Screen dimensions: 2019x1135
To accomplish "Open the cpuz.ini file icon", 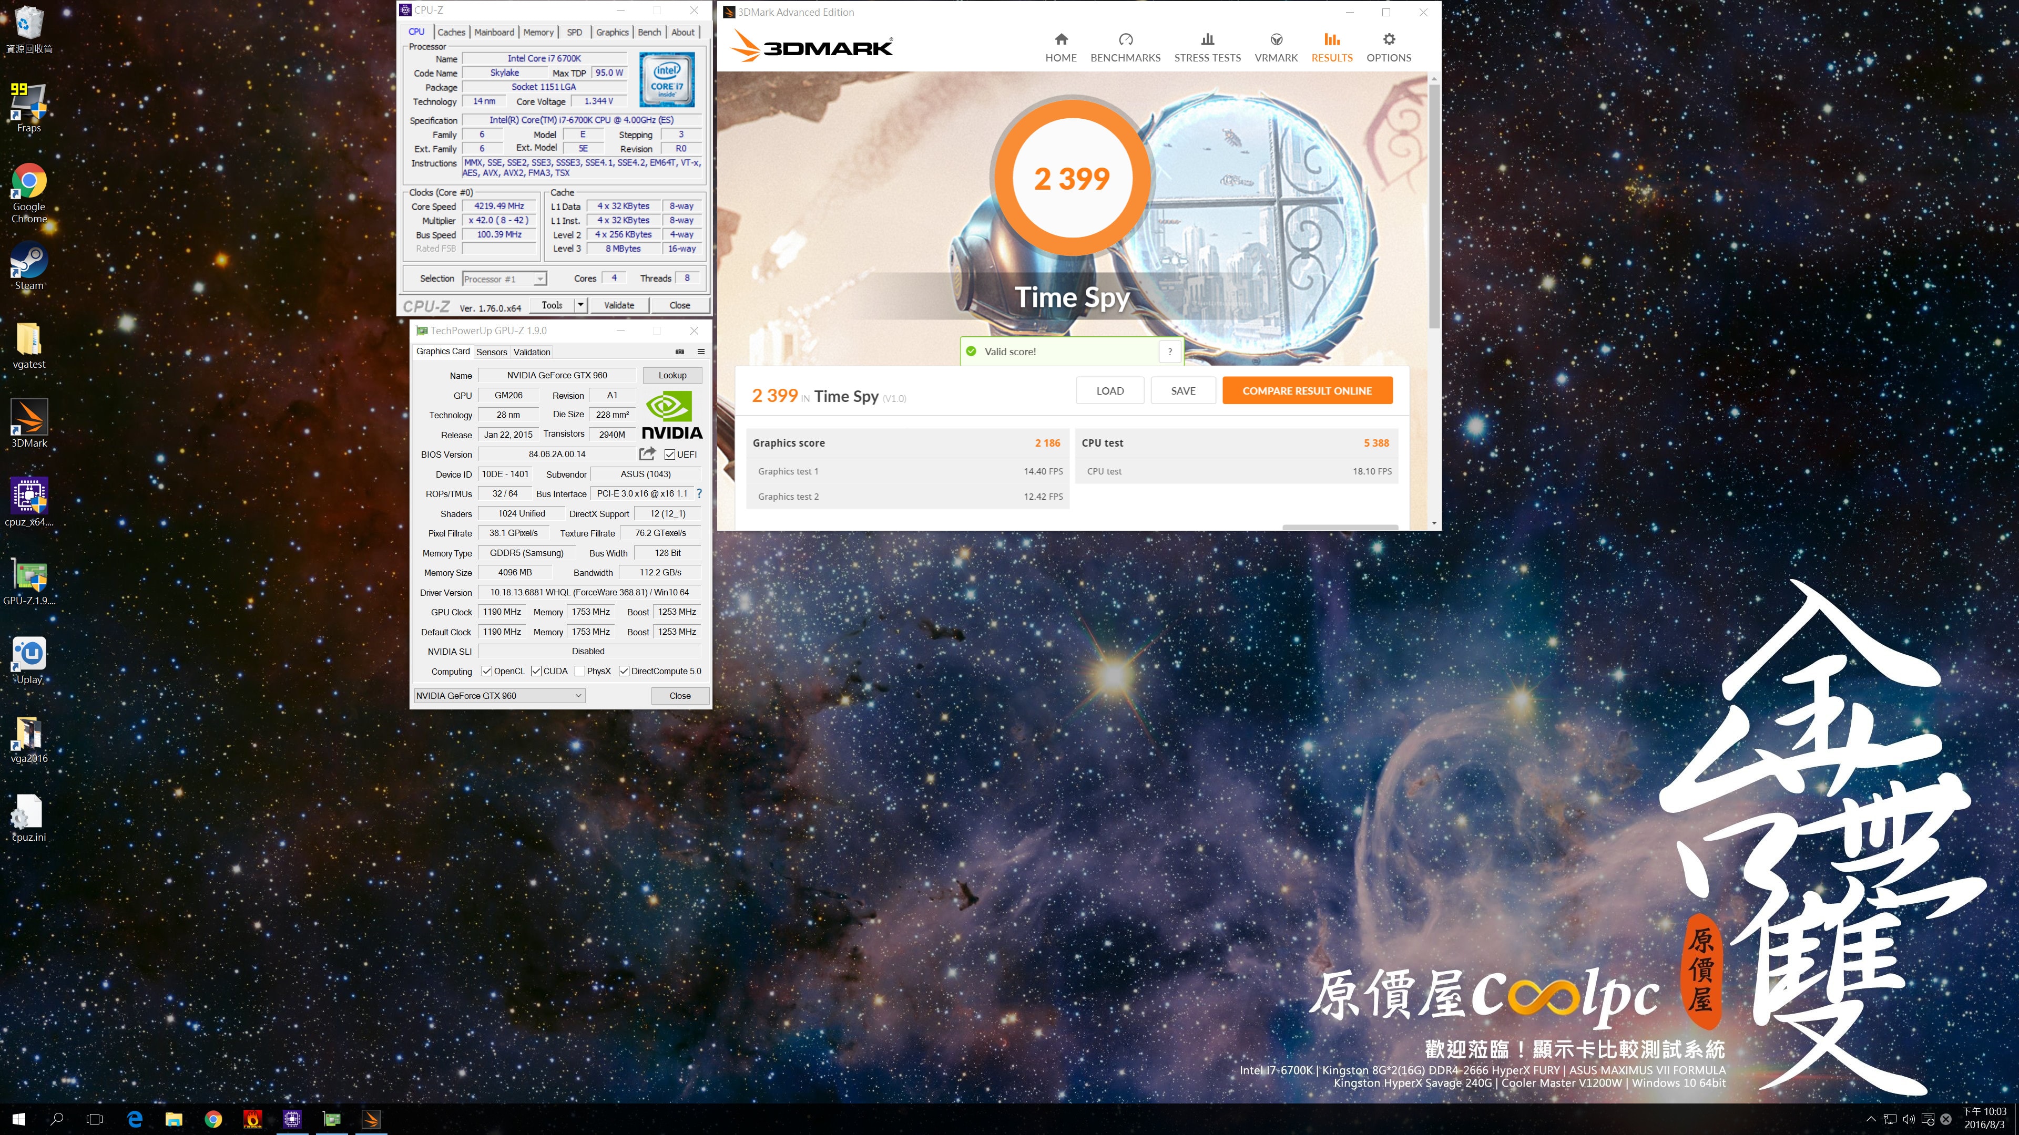I will tap(29, 818).
